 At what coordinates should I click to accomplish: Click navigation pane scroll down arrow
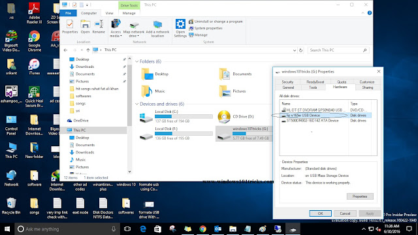[129, 172]
